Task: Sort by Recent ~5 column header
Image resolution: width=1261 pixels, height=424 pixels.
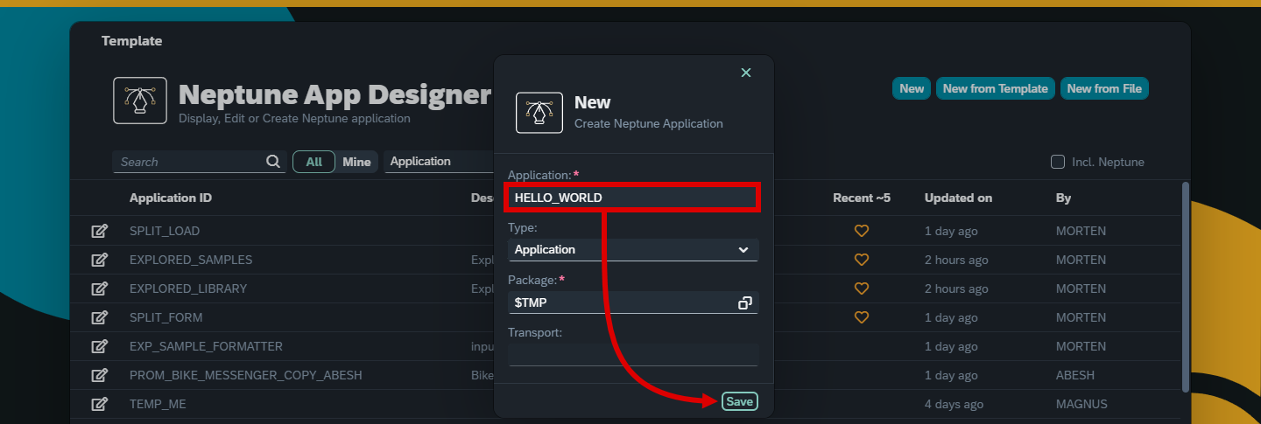Action: point(862,198)
